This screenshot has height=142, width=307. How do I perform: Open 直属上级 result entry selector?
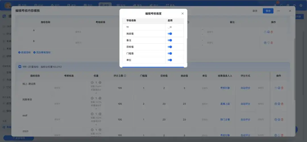point(225,104)
